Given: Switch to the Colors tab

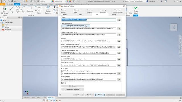Looking at the screenshot, I should [x=114, y=14].
